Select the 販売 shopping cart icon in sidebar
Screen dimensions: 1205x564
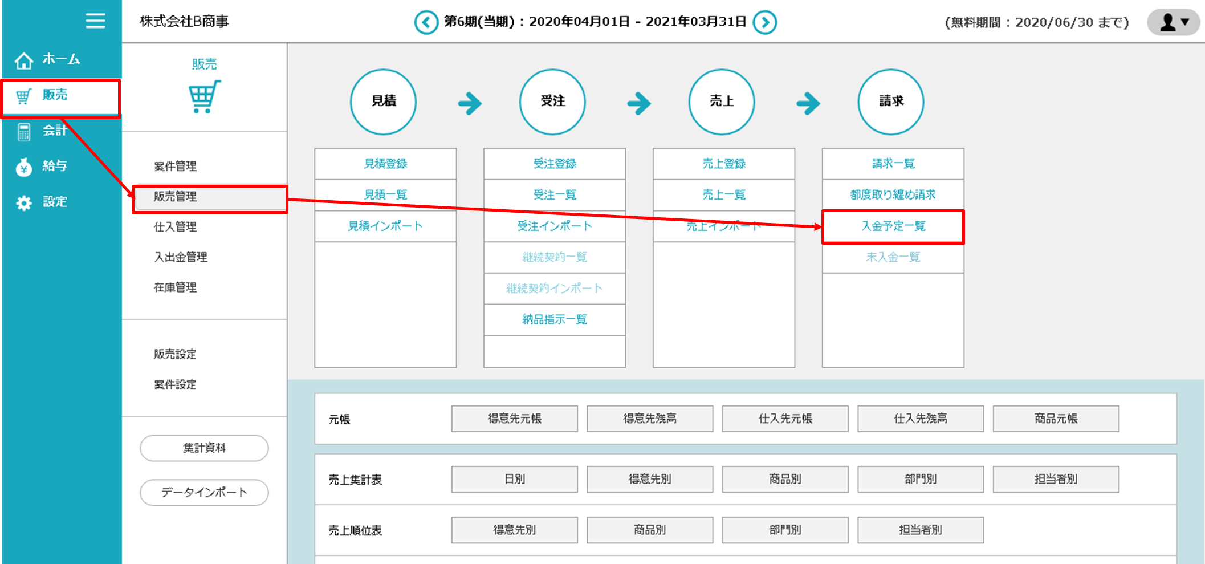[x=23, y=96]
